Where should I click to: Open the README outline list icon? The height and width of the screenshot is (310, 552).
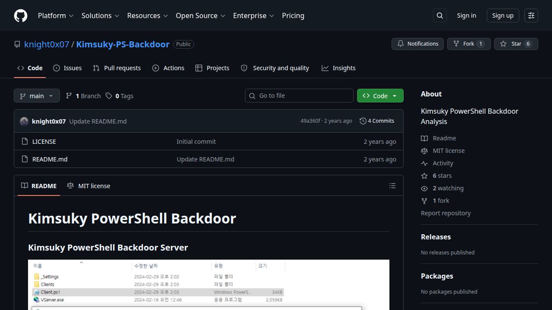392,186
